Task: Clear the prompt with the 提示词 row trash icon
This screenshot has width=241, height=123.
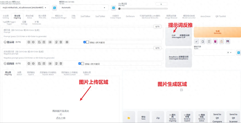Action: click(61, 42)
